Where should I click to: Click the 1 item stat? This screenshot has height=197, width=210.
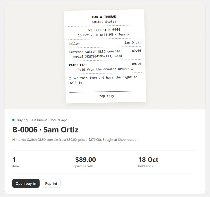(x=16, y=162)
